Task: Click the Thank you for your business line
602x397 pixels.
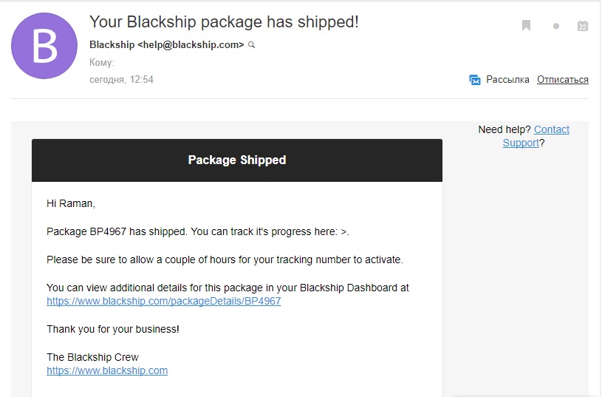Action: tap(113, 329)
